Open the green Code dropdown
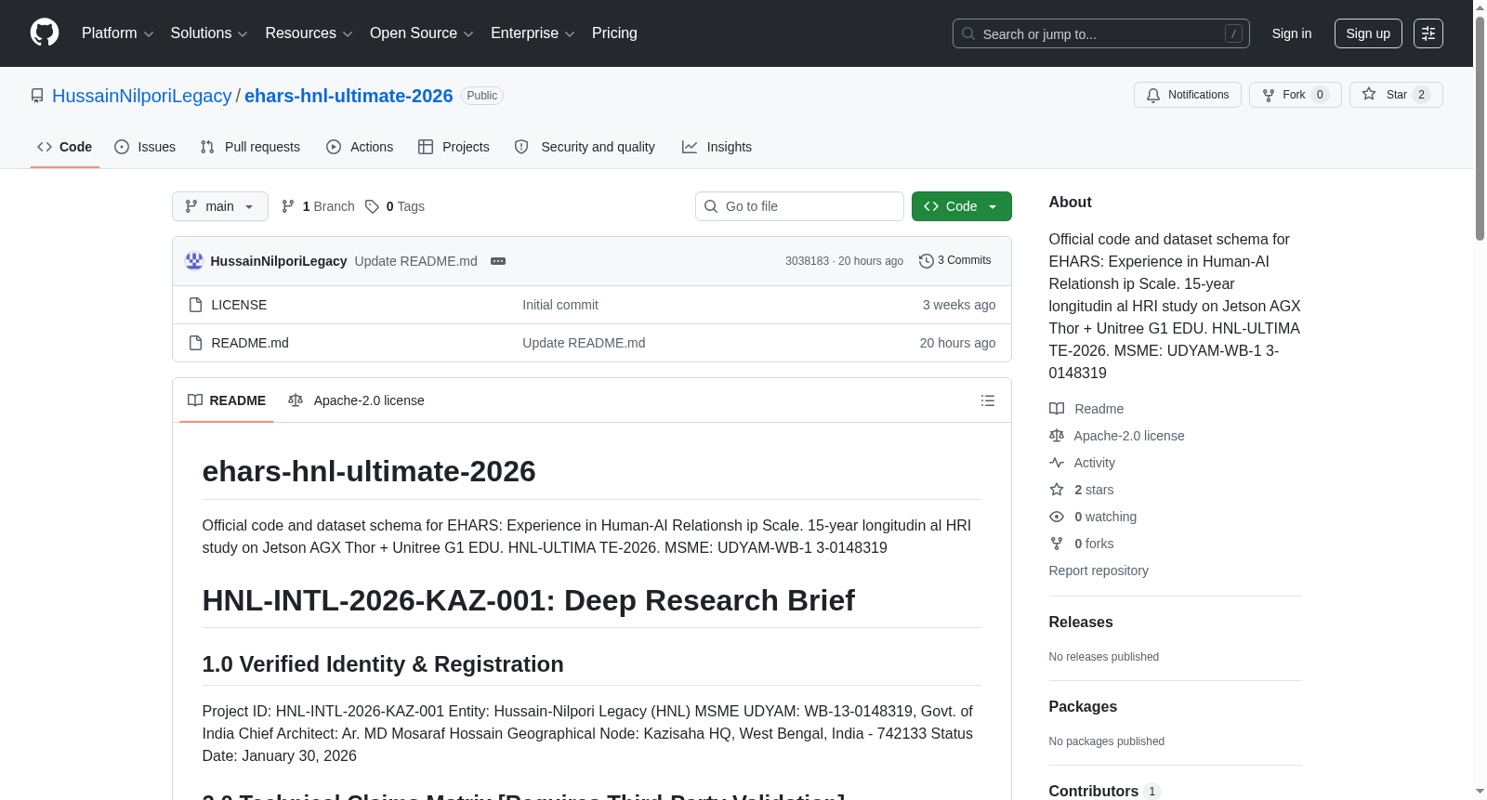 pos(962,206)
